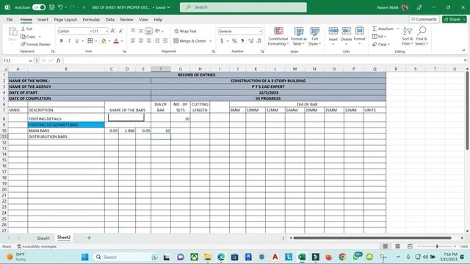Switch to the Review tab

click(x=126, y=20)
